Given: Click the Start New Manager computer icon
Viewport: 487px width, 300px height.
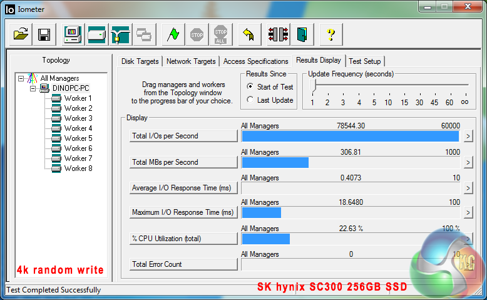Looking at the screenshot, I should pos(73,34).
